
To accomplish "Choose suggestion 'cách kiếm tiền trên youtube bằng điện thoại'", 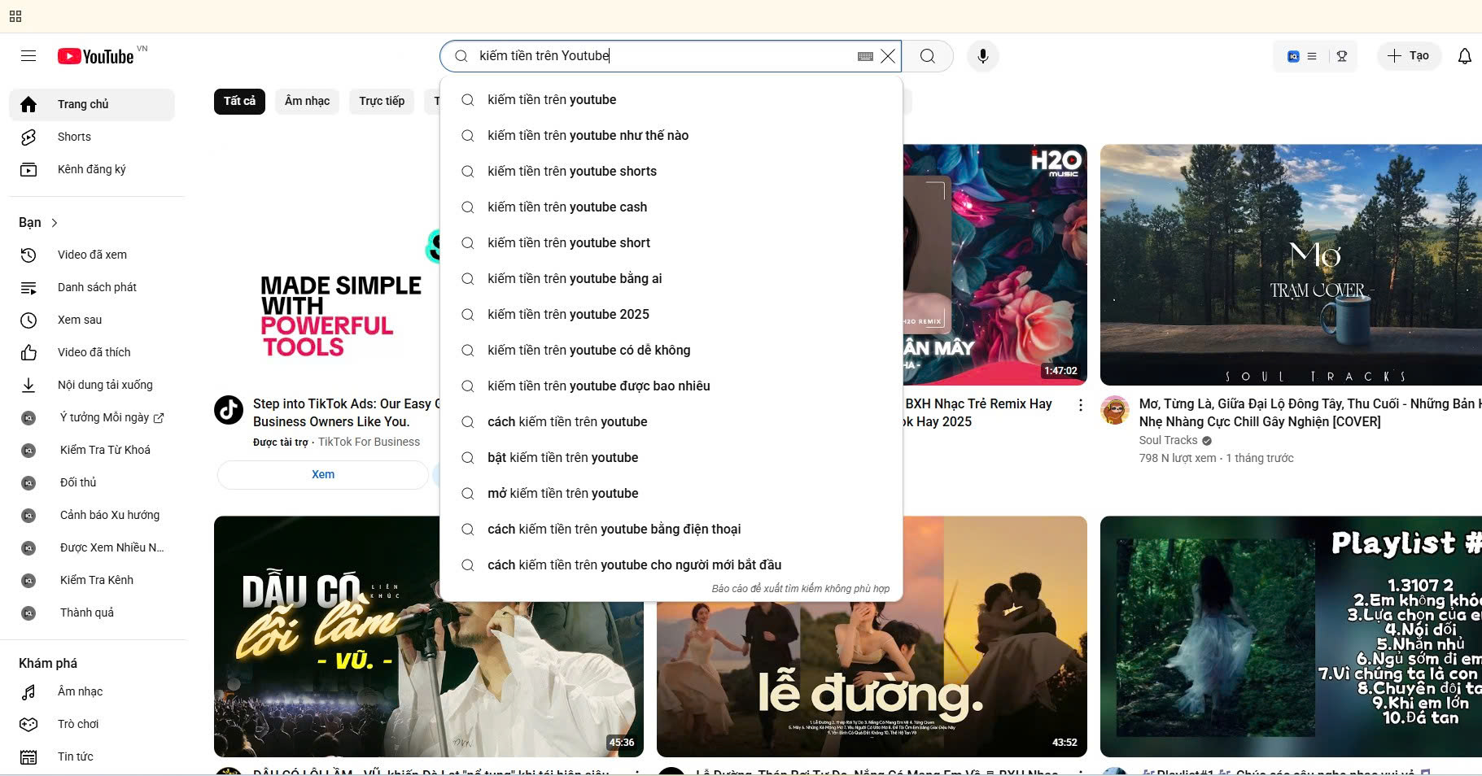I will [671, 529].
